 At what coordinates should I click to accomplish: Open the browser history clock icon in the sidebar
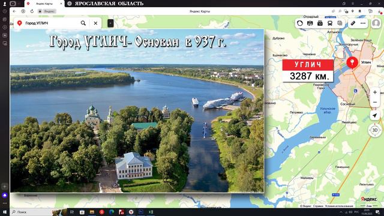(4, 11)
